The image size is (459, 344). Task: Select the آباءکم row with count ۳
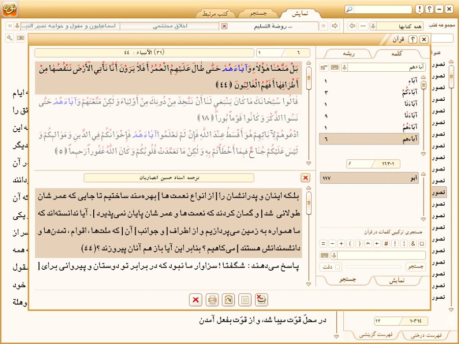click(369, 93)
